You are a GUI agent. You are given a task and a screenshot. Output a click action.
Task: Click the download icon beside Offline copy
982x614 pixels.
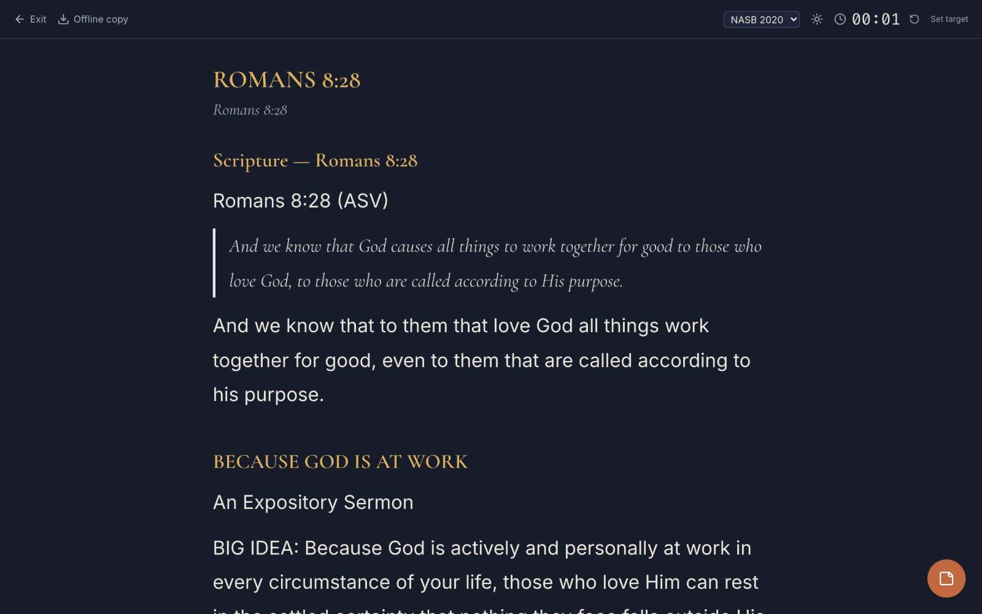pos(63,19)
